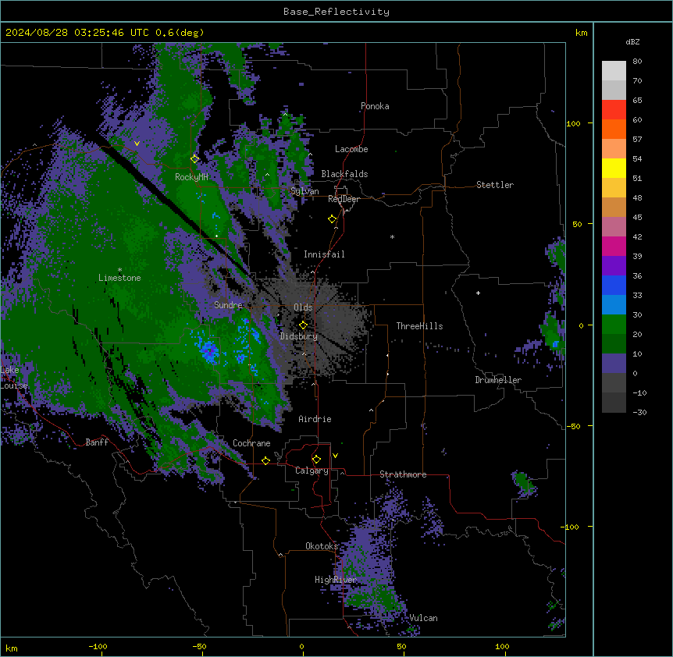Click the asterisk marker above Limestone label

click(x=119, y=270)
